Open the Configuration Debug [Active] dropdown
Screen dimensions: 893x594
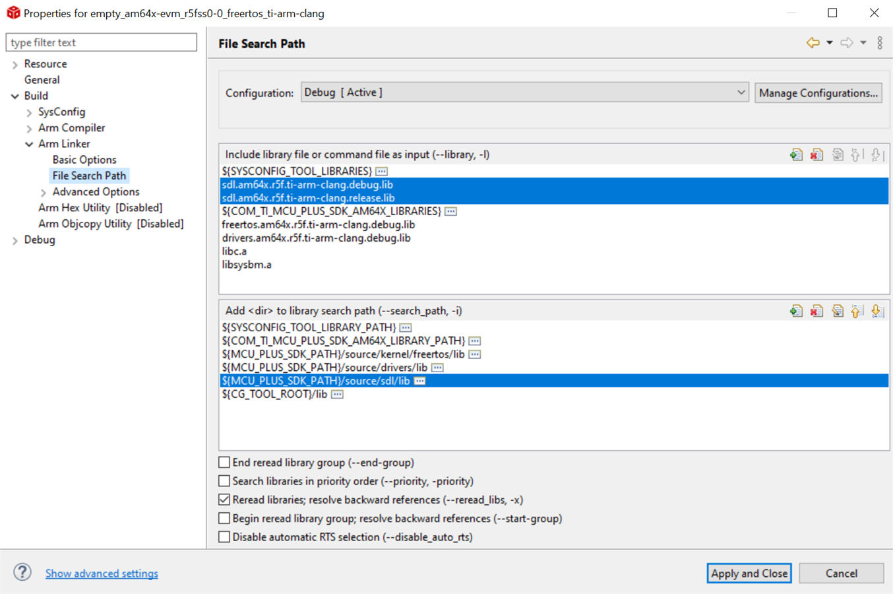(524, 92)
